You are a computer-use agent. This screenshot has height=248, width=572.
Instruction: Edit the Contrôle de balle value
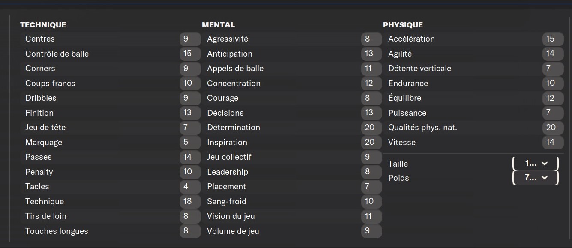pos(190,54)
